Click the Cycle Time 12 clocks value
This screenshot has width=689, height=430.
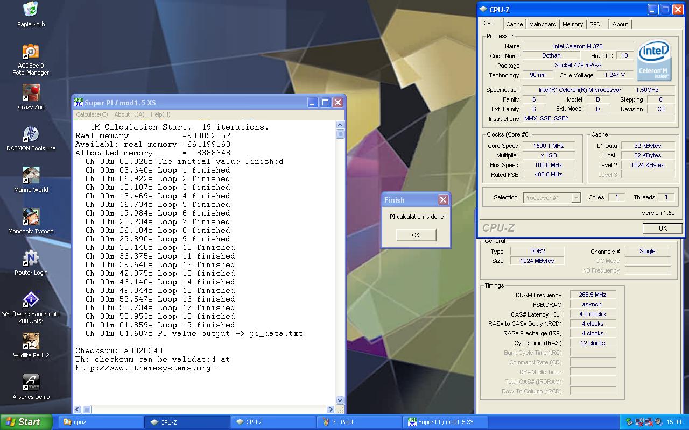click(x=593, y=343)
